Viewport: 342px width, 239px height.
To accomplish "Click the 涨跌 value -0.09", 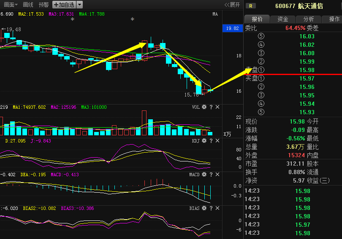I will (x=298, y=130).
